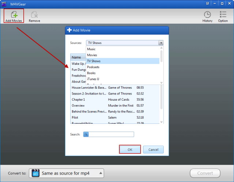
Task: Click the Remove toolbar icon
Action: [x=34, y=16]
